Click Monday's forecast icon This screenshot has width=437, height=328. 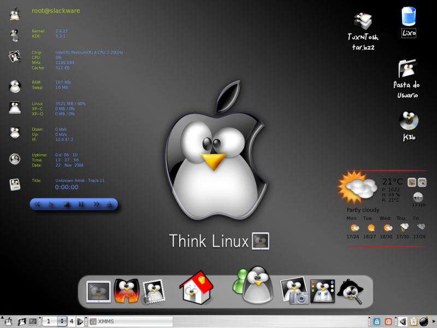pyautogui.click(x=355, y=228)
